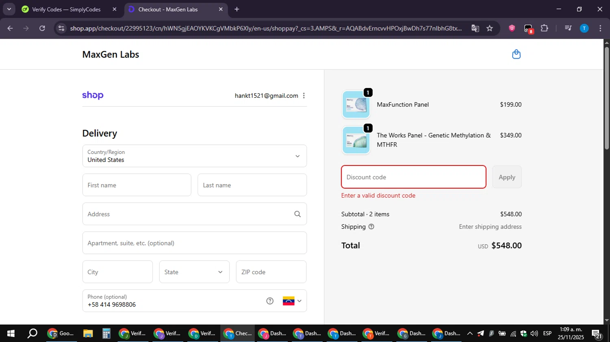Open the notification center with 21 badge
Viewport: 610px width, 342px height.
click(597, 334)
